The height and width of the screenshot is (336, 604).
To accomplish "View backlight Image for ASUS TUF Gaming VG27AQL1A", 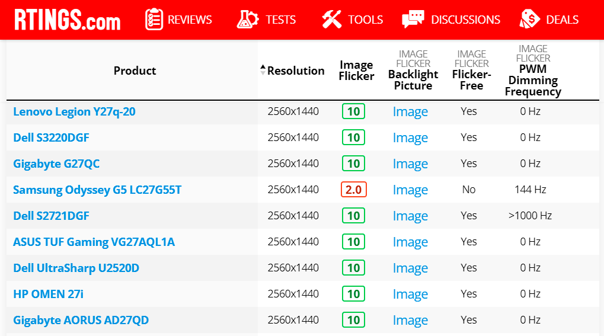I will [x=410, y=242].
